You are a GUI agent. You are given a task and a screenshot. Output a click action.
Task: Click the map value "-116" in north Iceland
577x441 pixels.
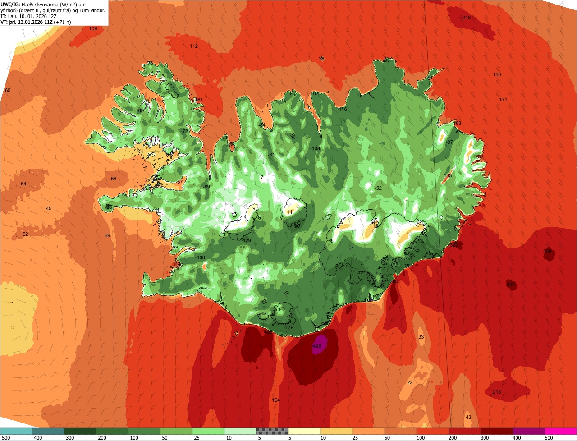[343, 110]
